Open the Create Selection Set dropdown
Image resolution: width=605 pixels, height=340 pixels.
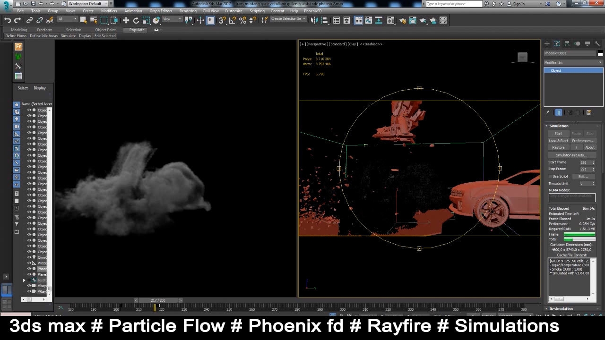pyautogui.click(x=288, y=19)
